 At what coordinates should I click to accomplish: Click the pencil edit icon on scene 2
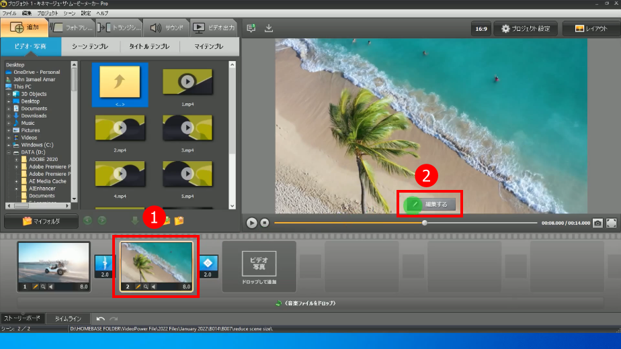point(138,287)
